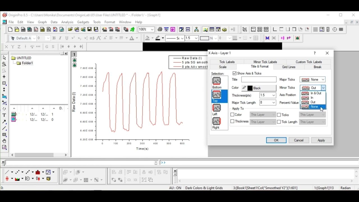
Task: Click OK in the X Axis dialog
Action: click(x=276, y=140)
